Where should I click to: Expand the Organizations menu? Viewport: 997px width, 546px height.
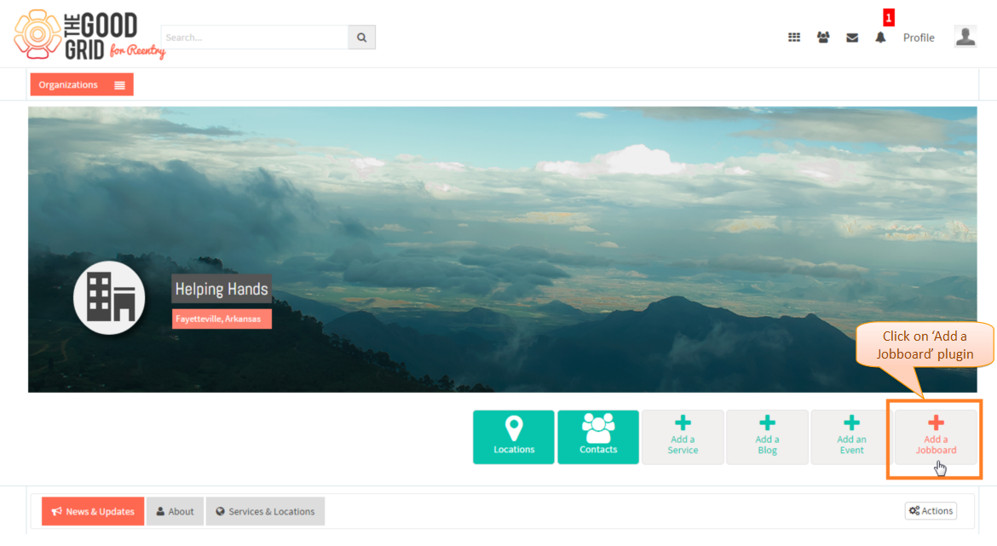(x=82, y=84)
